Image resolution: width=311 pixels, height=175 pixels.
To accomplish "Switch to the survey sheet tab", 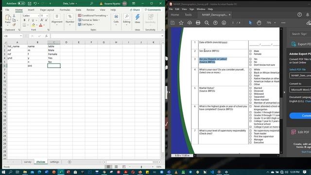I will click(x=28, y=162).
